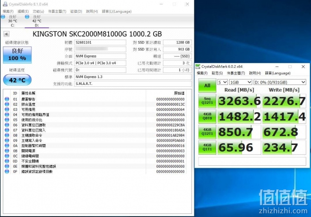Image resolution: width=311 pixels, height=217 pixels.
Task: Click the 4KiB Q8T8 read result 1482.2
Action: coord(239,116)
